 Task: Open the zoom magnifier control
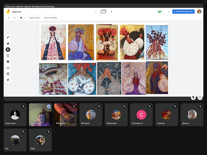pyautogui.click(x=21, y=18)
